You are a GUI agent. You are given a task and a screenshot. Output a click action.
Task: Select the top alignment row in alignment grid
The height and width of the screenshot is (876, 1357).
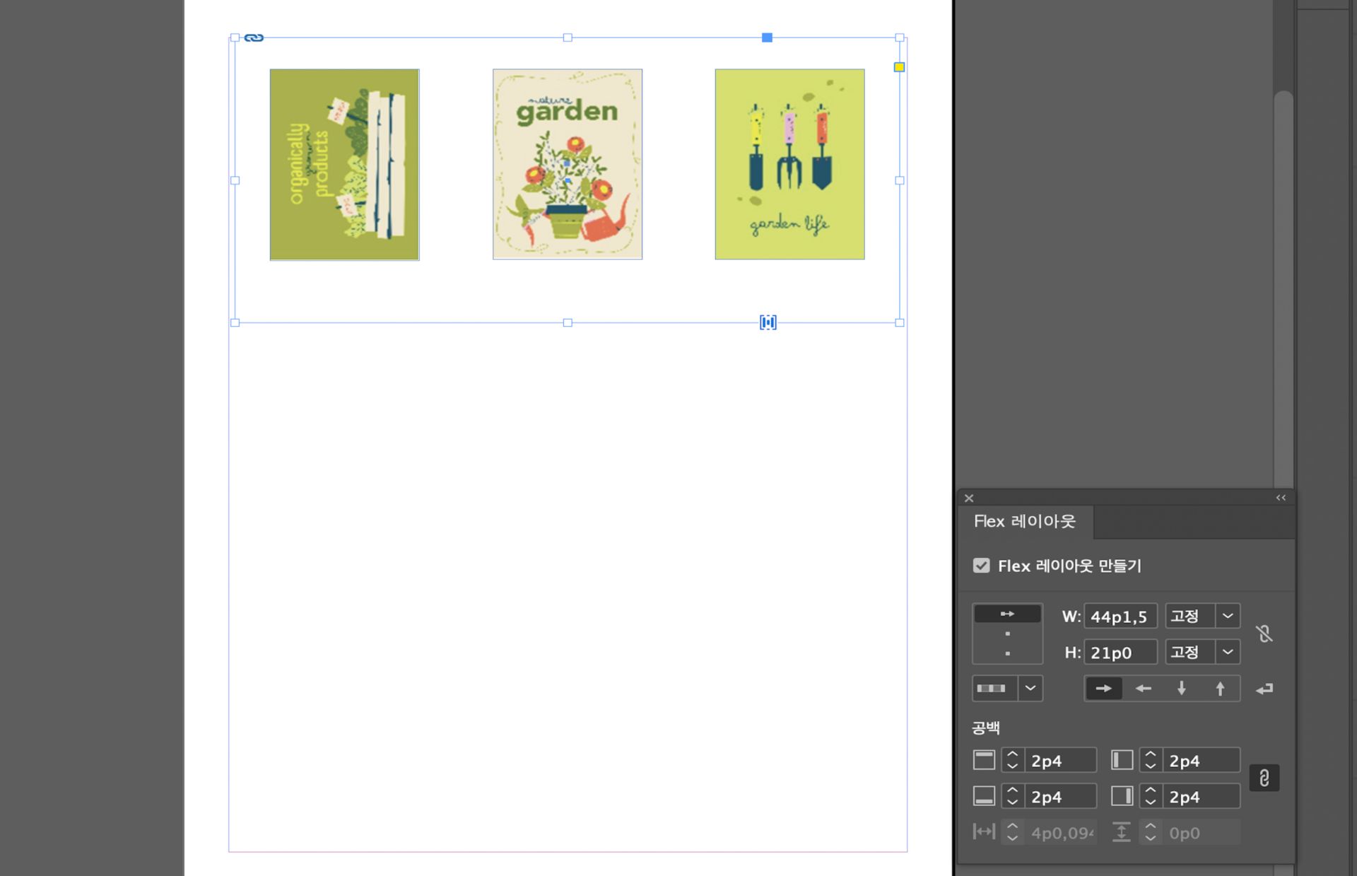1007,614
